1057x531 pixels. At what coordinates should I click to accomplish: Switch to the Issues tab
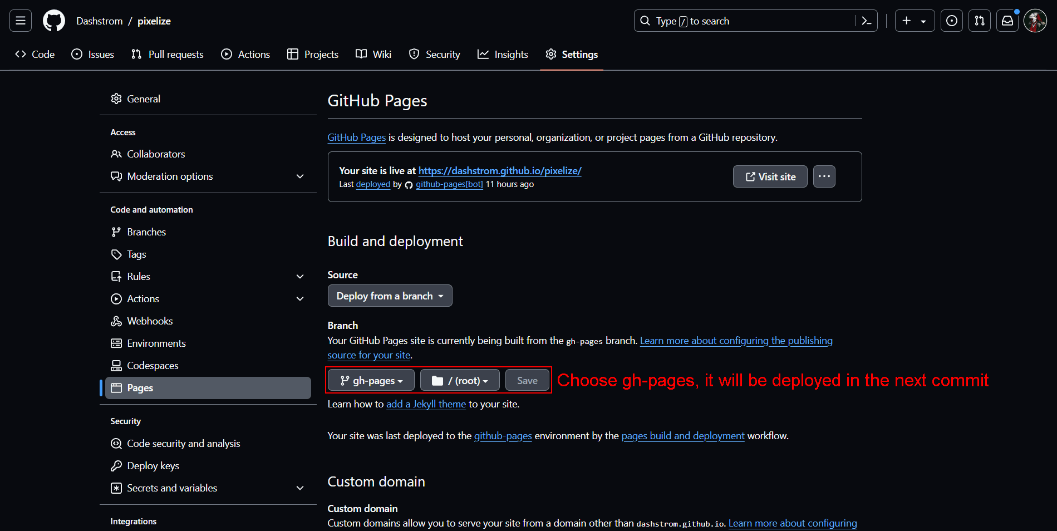click(93, 54)
